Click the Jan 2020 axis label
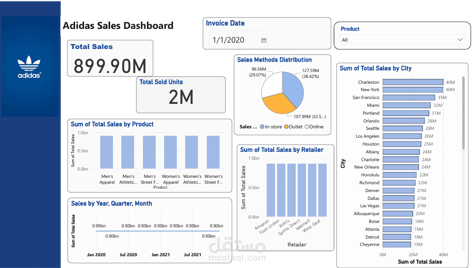The image size is (475, 268). pos(96,255)
